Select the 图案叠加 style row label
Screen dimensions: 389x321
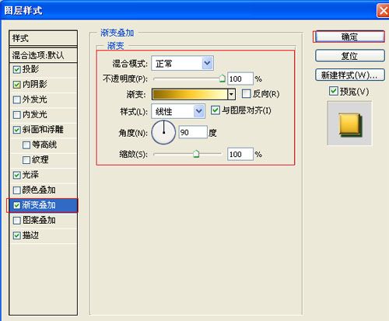39,220
